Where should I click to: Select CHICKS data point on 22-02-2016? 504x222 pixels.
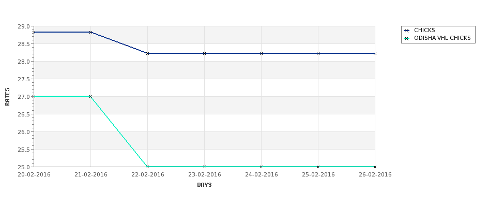tap(147, 53)
